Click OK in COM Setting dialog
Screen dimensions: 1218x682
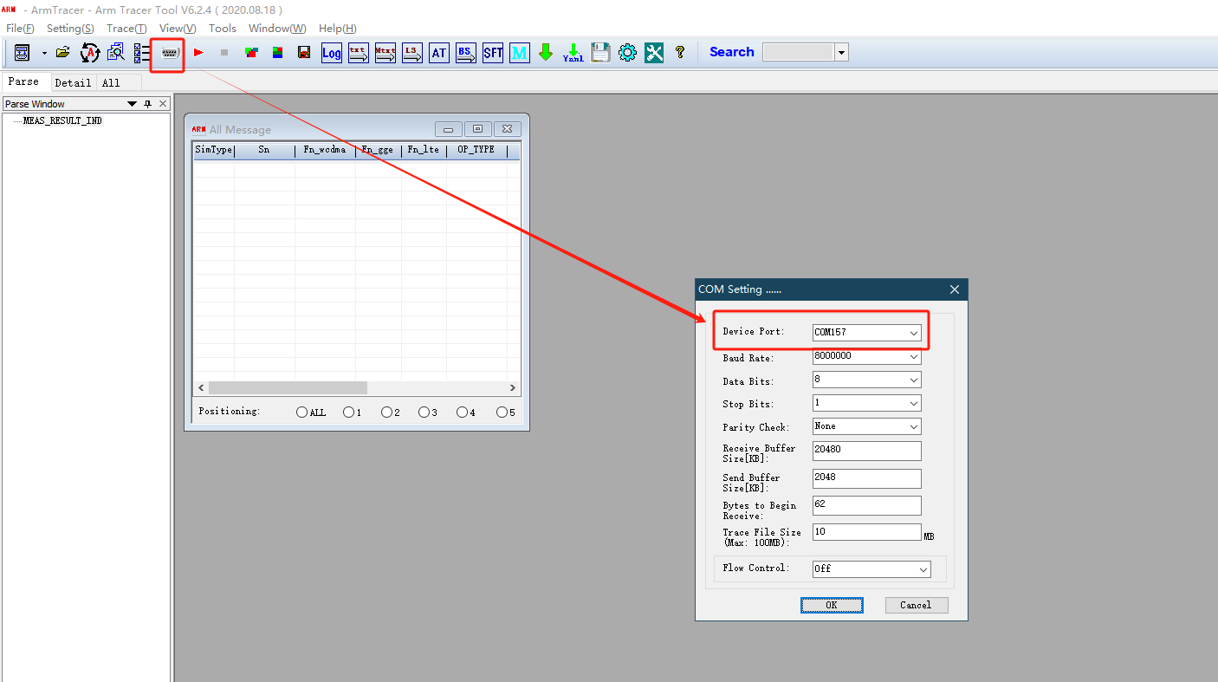coord(831,605)
